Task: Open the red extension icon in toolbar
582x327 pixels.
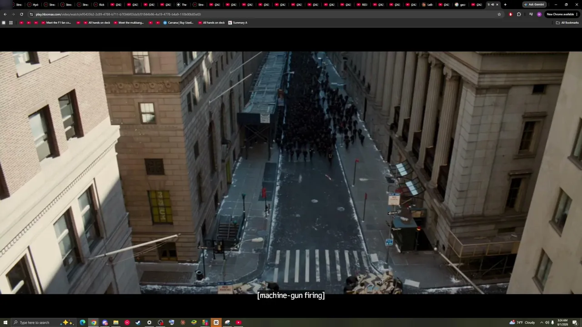Action: (511, 14)
